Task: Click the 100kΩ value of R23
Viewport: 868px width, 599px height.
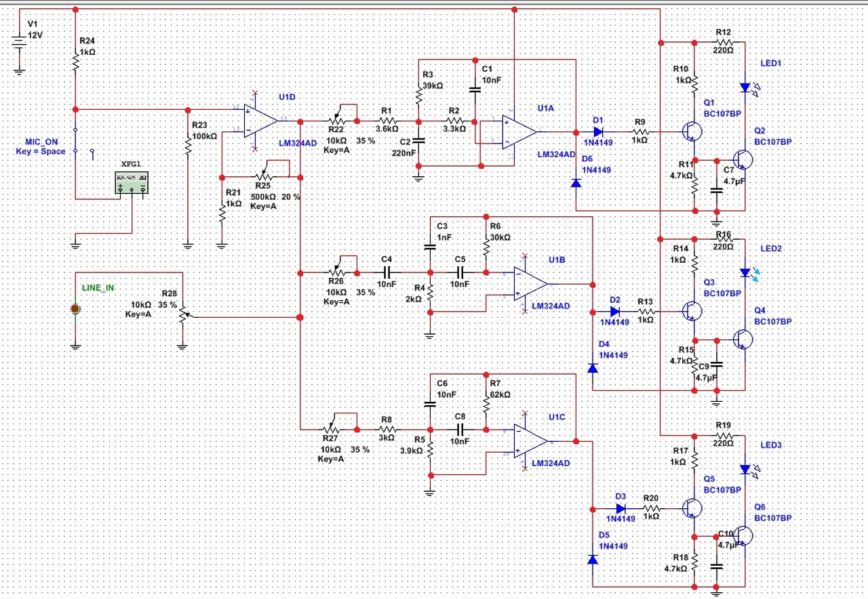Action: tap(204, 136)
